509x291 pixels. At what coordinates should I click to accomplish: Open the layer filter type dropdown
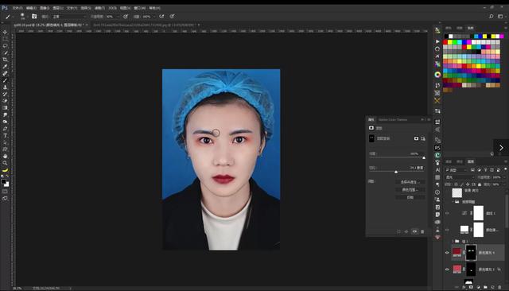[456, 169]
